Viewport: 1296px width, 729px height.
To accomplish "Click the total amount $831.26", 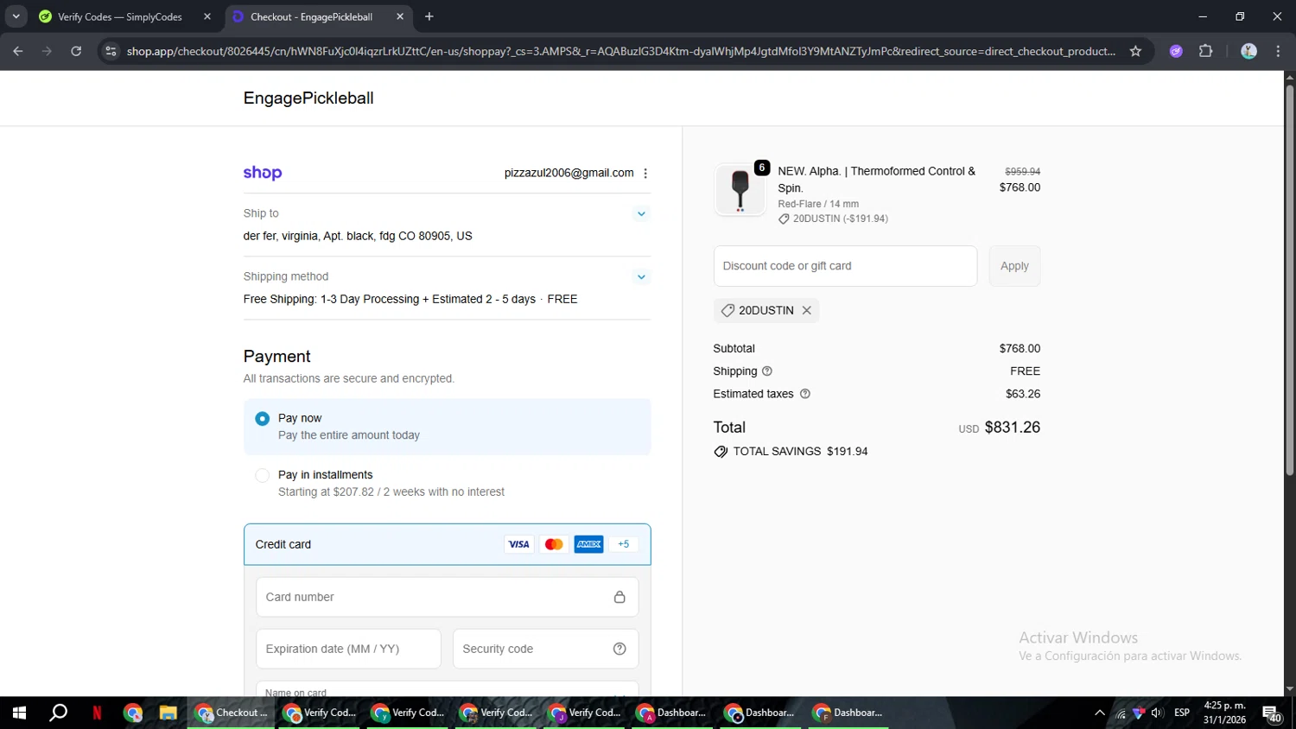I will [1013, 428].
